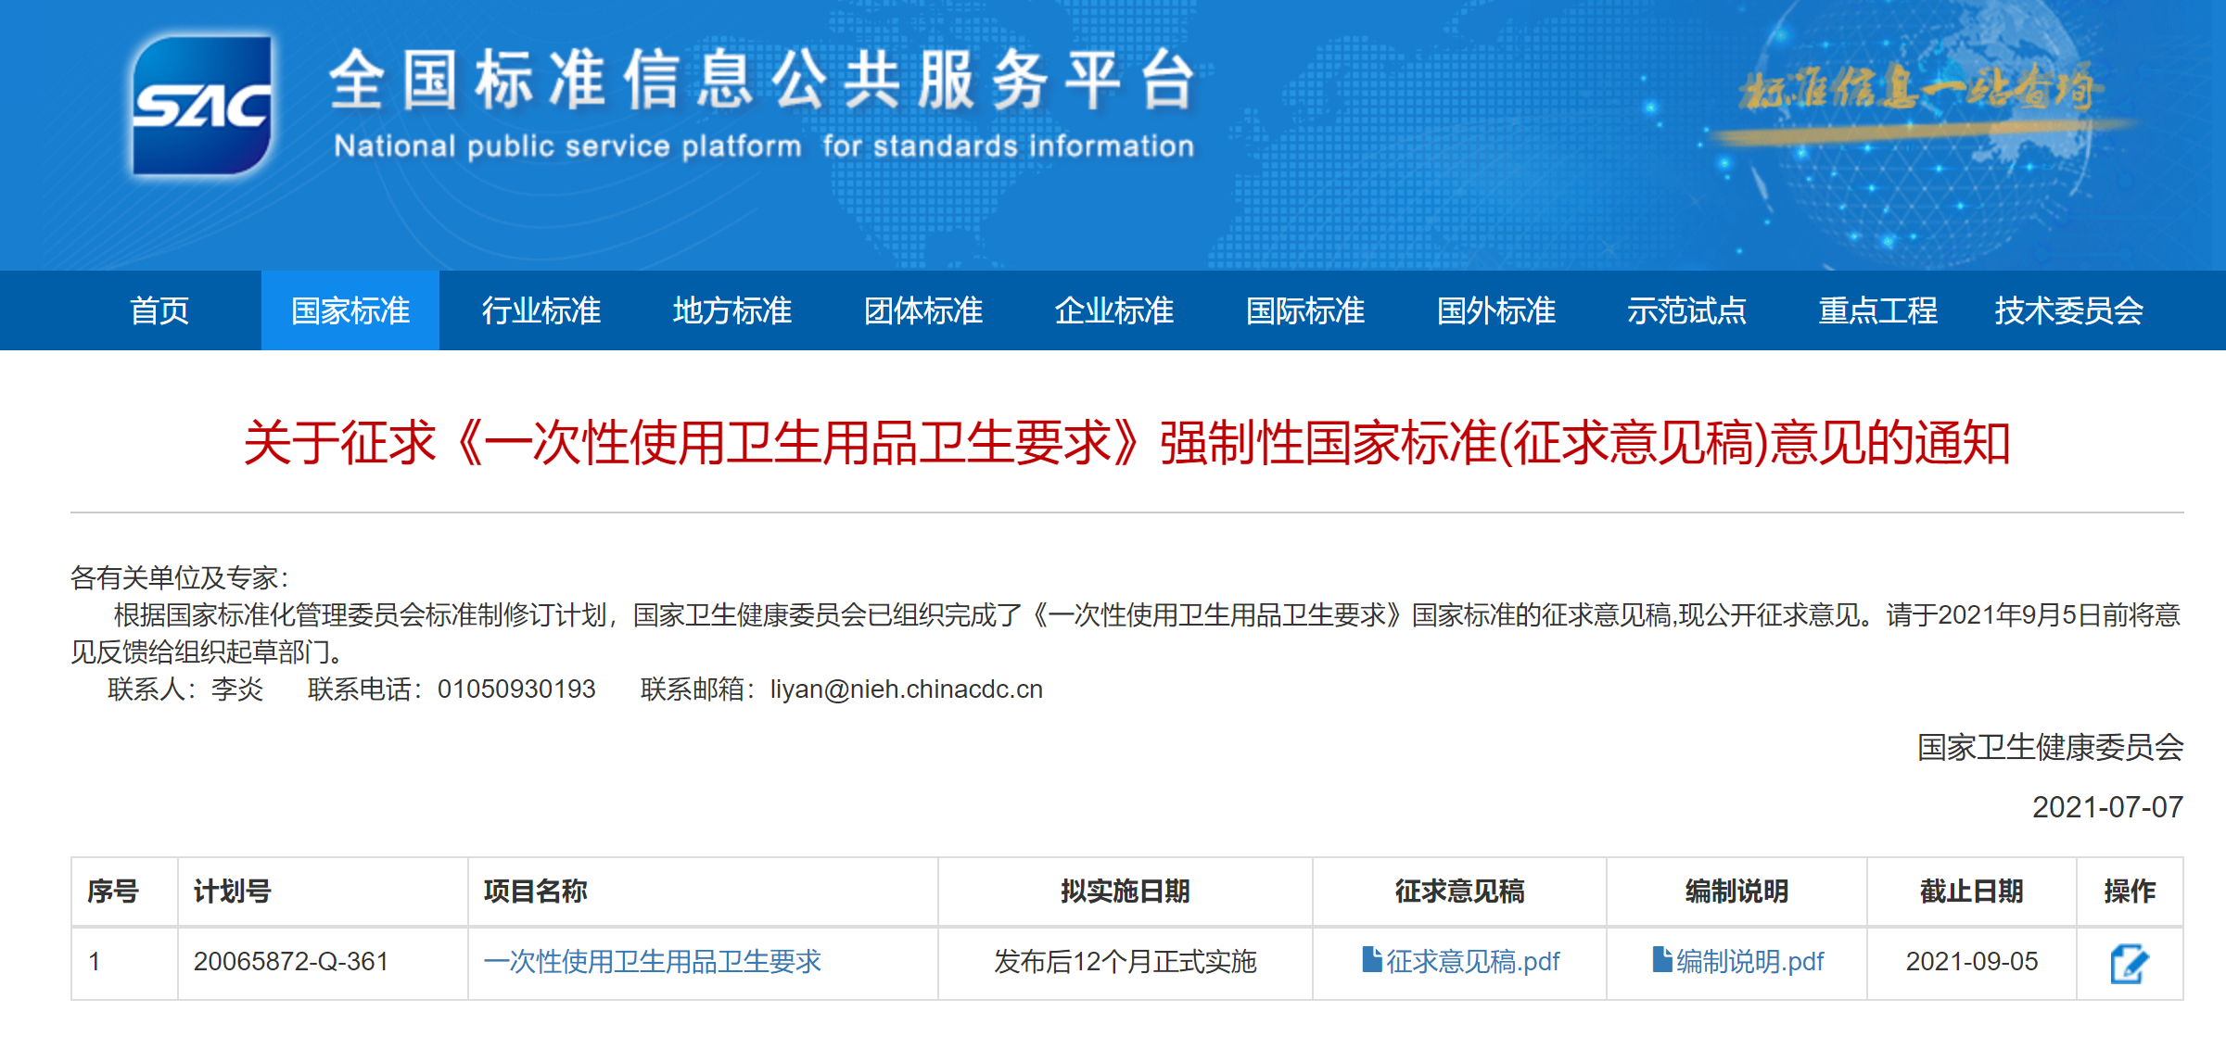Image resolution: width=2226 pixels, height=1037 pixels.
Task: Click deadline cell 2021-09-05
Action: [x=1972, y=962]
